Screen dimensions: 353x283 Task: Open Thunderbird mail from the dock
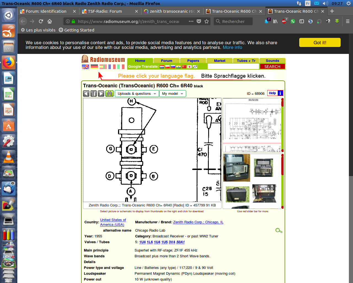point(9,188)
